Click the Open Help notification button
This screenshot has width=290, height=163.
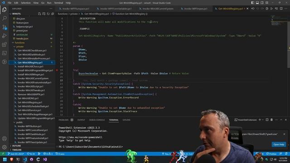(x=279, y=144)
